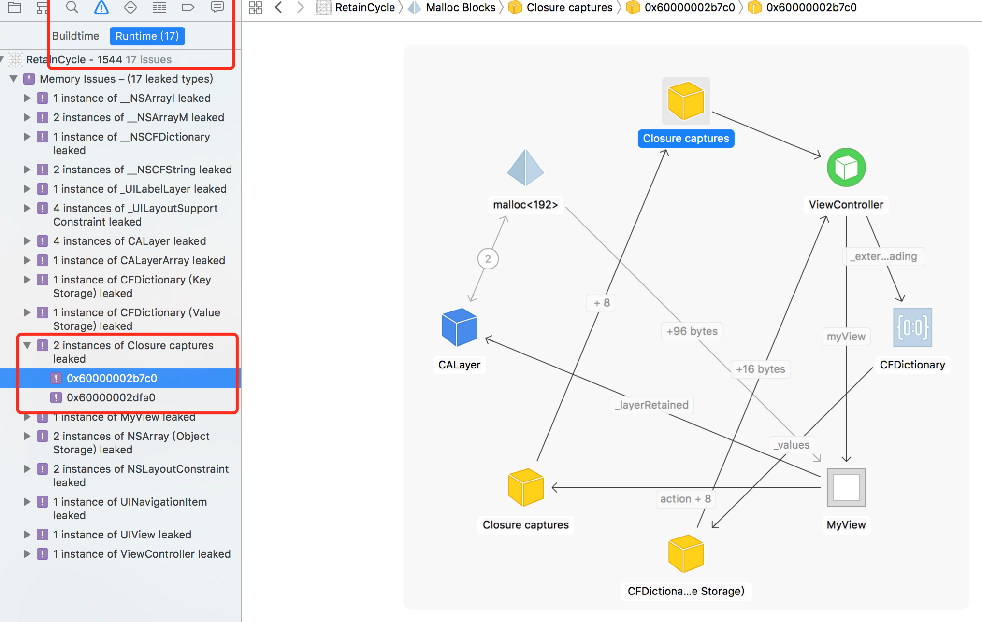This screenshot has height=622, width=982.
Task: Collapse the Memory Issues group
Action: (14, 79)
